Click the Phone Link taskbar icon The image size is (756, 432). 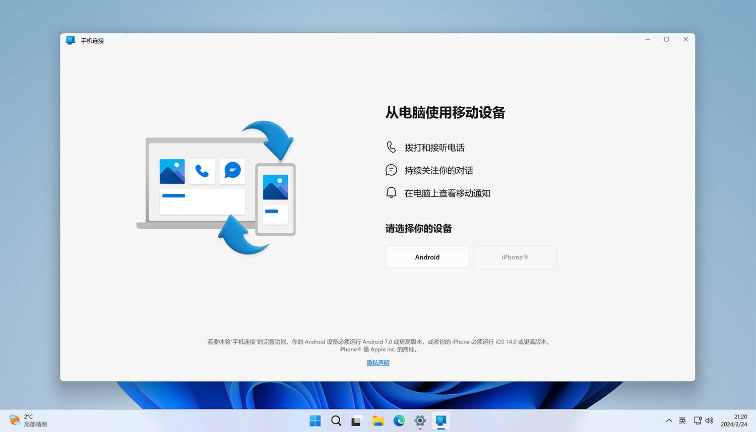pyautogui.click(x=441, y=421)
